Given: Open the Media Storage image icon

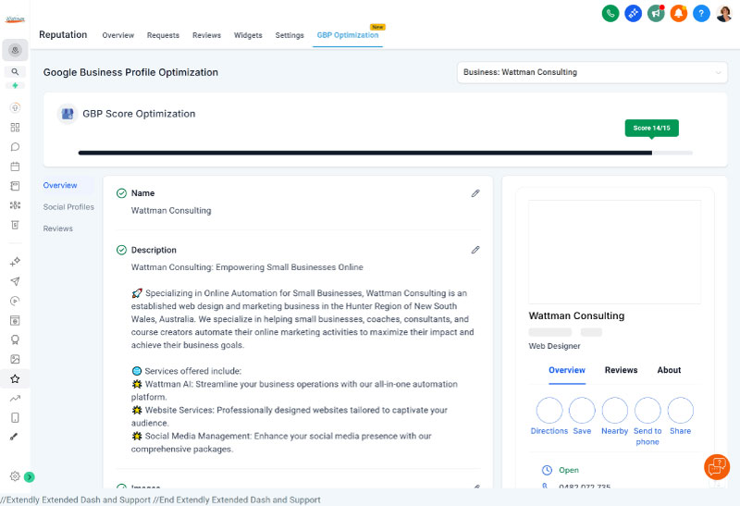Looking at the screenshot, I should 15,359.
